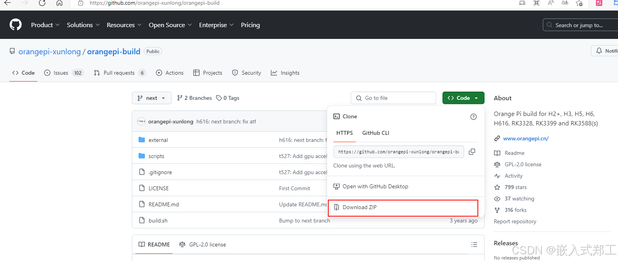
Task: Click Report repository link
Action: point(515,221)
